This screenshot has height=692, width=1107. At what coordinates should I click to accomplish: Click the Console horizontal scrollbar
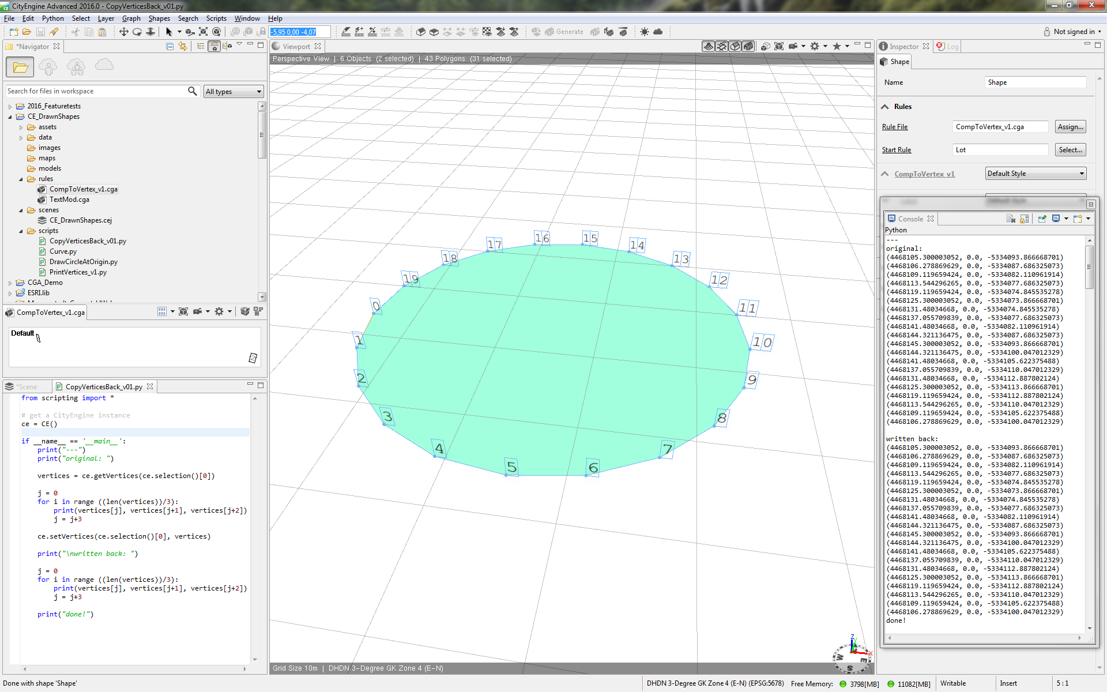984,638
